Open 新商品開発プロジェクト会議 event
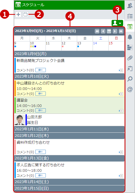The height and width of the screenshot is (193, 135). [x=41, y=61]
